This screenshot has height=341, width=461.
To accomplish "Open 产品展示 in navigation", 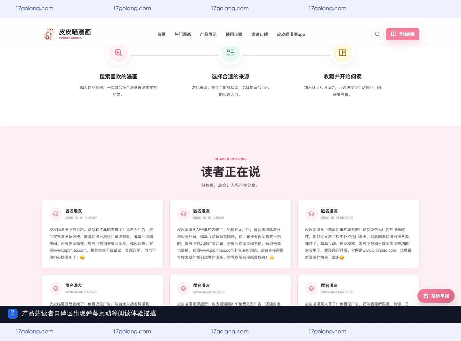I will pyautogui.click(x=208, y=35).
